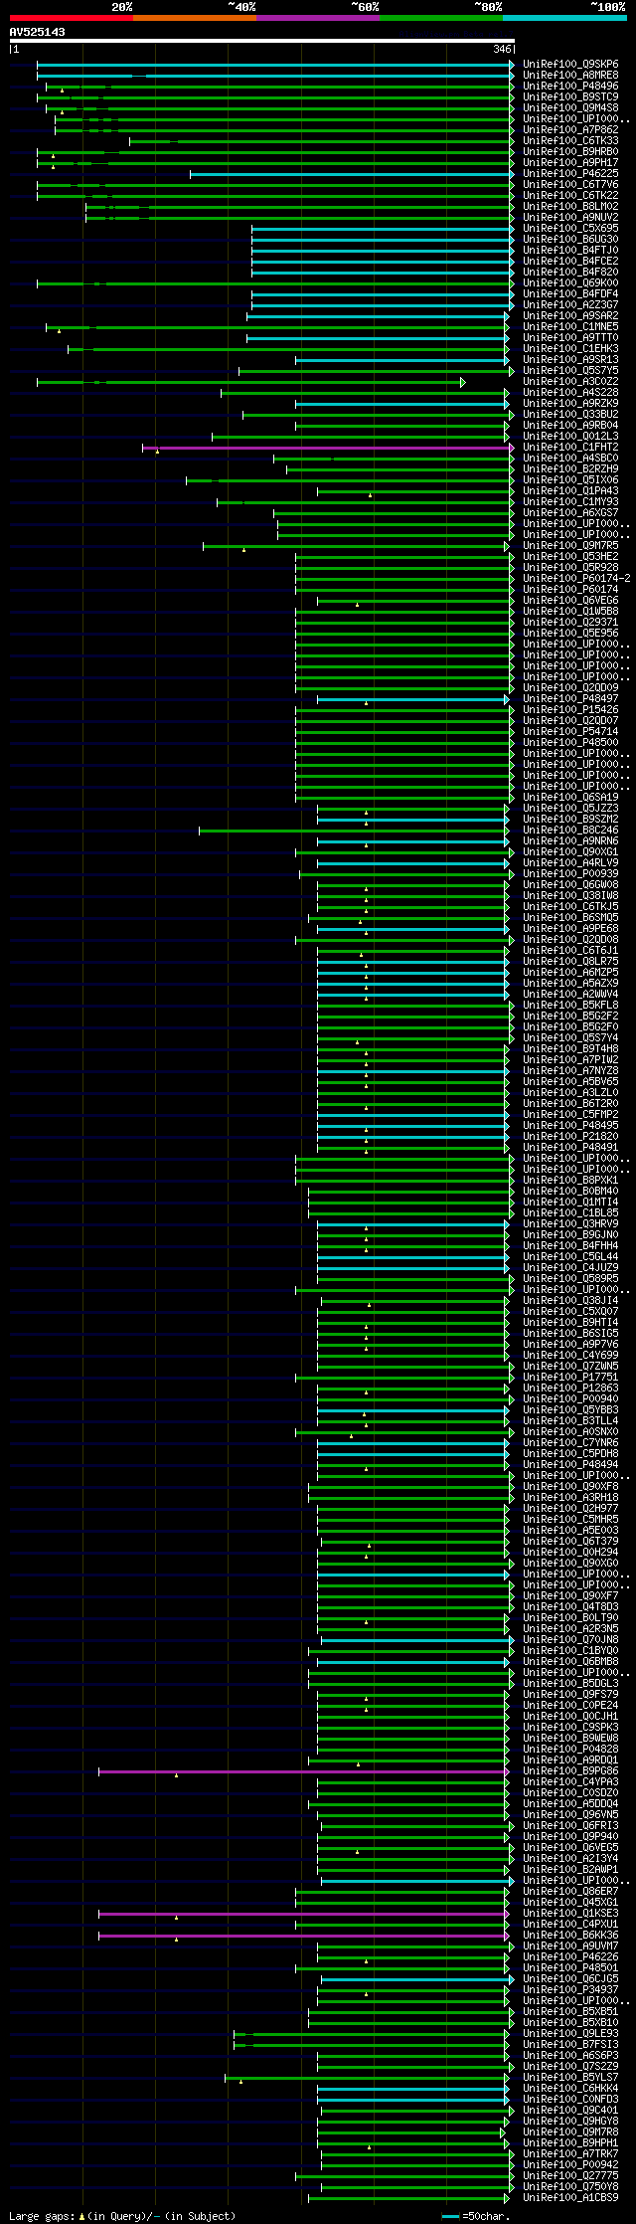Select the label UniRef100_P60174-2
Screen dimensions: 636x2224
point(576,579)
